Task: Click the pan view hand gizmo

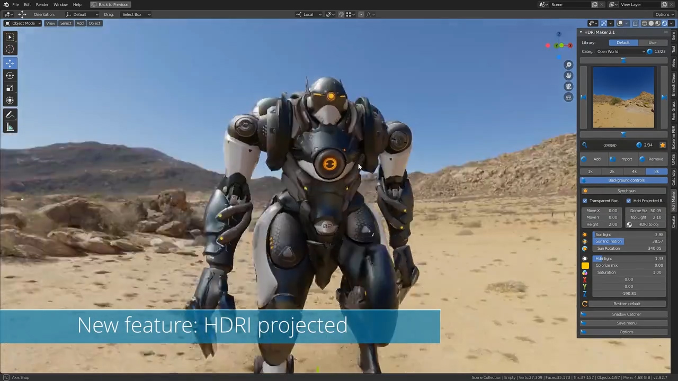Action: (568, 75)
